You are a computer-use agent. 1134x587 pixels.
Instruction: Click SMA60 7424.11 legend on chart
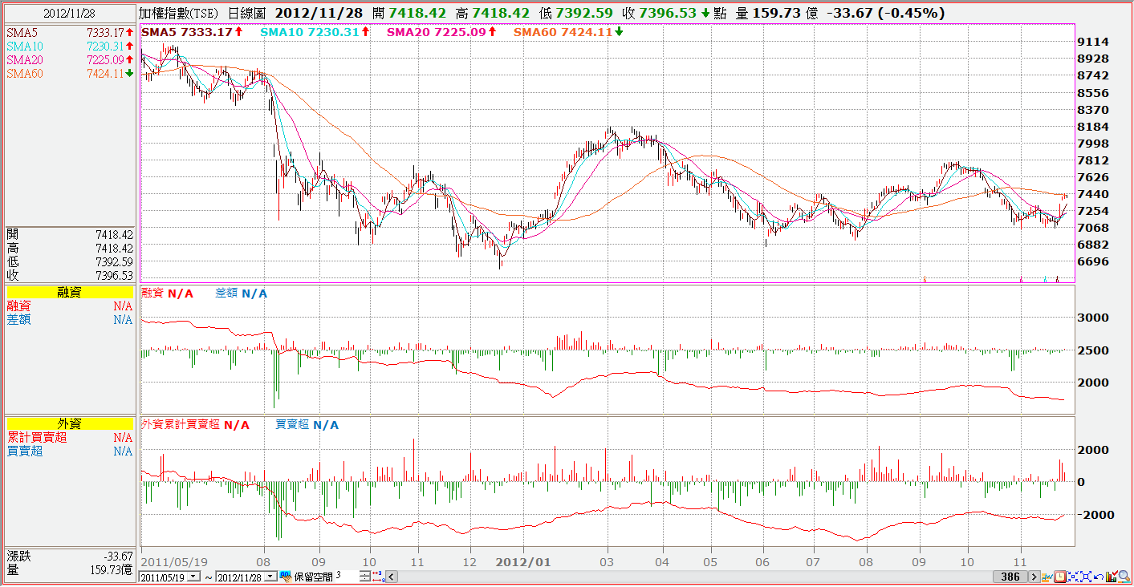click(x=568, y=32)
